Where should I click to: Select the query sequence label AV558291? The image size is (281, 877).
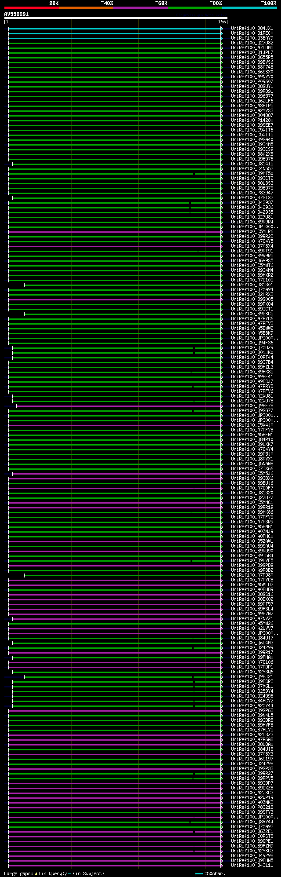coord(16,14)
